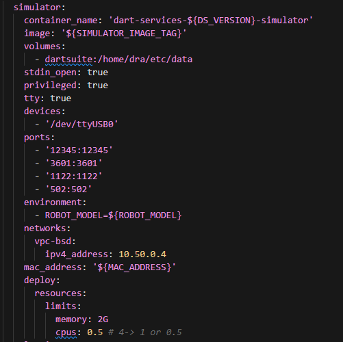Click the underlined dartsuite volume name
Viewport: 343px width, 342px height.
(68, 60)
